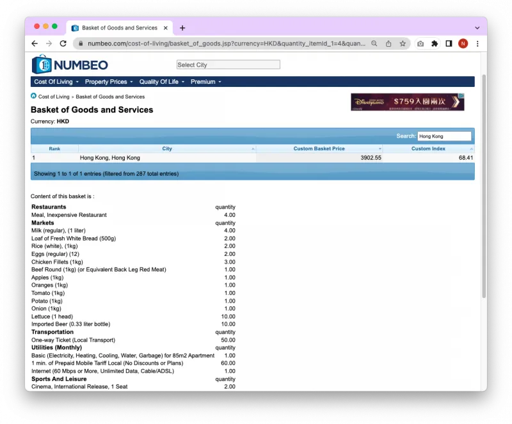Click the Select City input field
This screenshot has height=424, width=512.
(228, 65)
